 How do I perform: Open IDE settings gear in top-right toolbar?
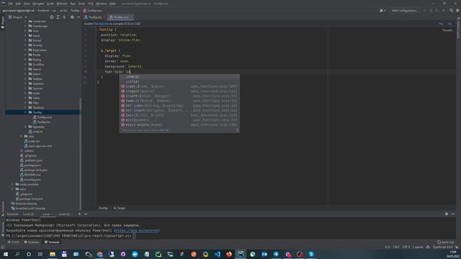(x=458, y=10)
